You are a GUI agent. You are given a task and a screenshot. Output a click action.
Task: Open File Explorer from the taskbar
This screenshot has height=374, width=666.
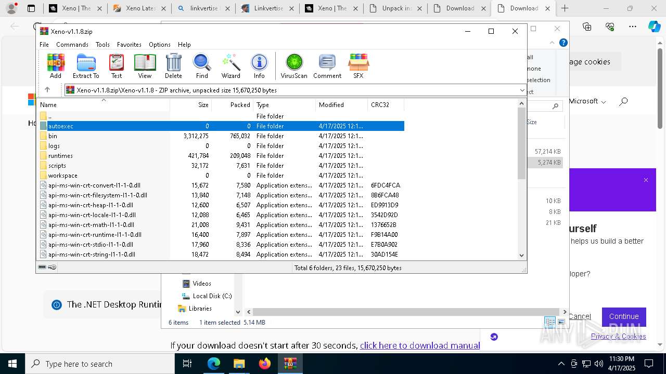239,364
